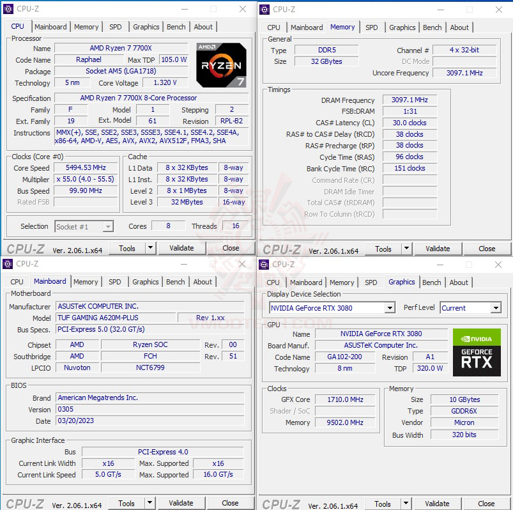Viewport: 513px width, 510px height.
Task: Click the AMD Ryzen 7 logo badge
Action: (220, 65)
